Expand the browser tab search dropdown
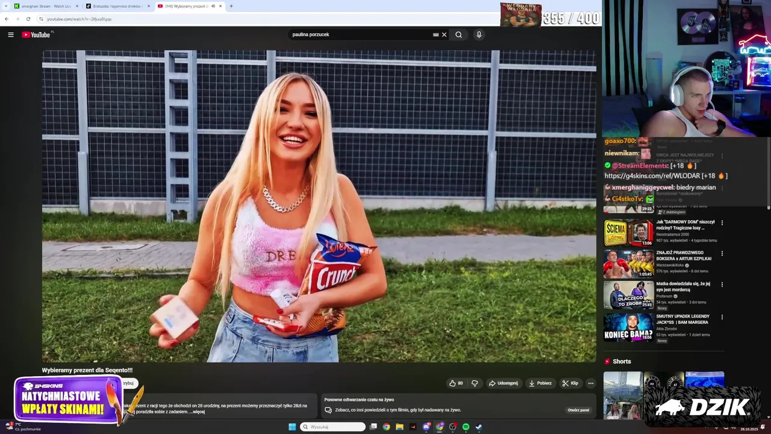The height and width of the screenshot is (434, 771). (6, 6)
